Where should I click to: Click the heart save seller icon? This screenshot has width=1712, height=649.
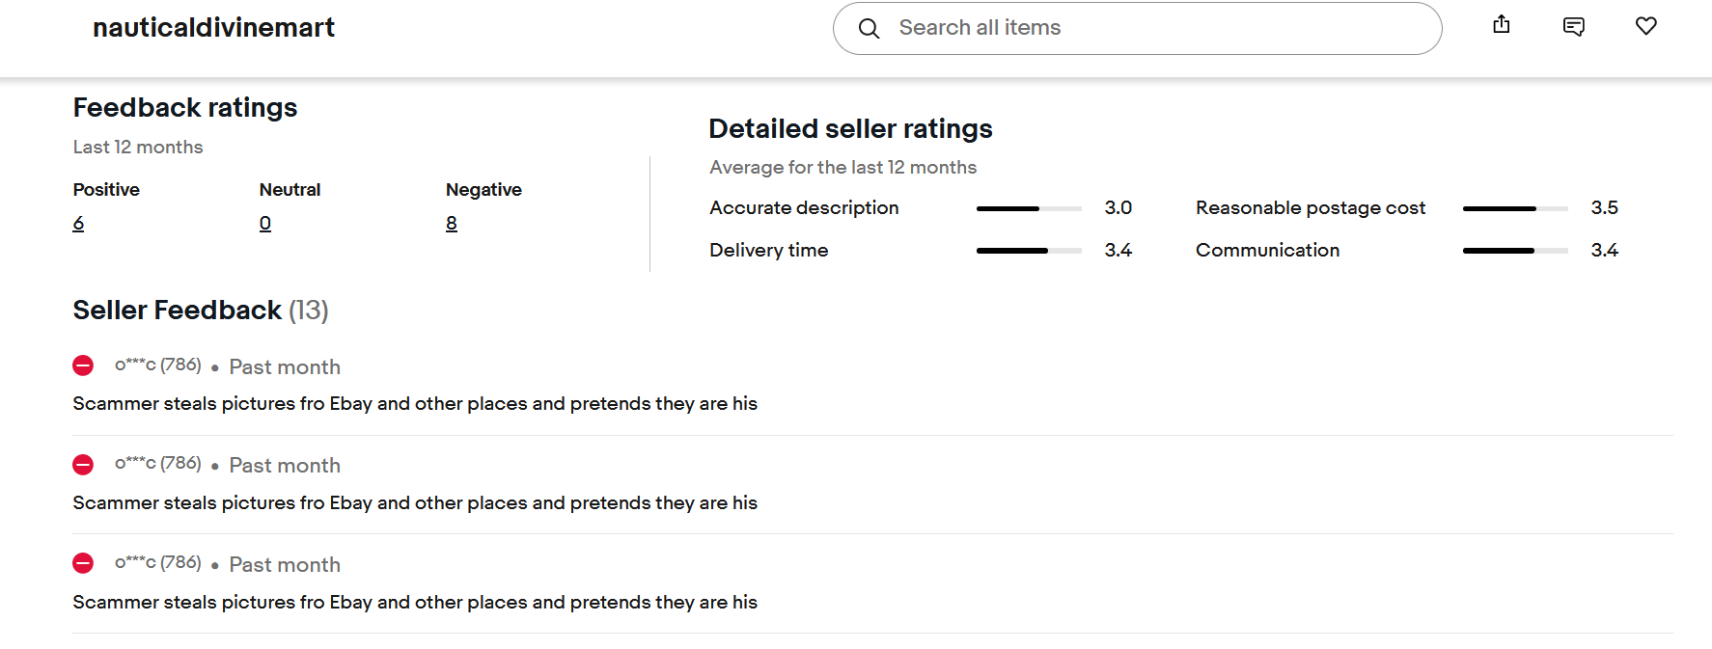coord(1646,26)
